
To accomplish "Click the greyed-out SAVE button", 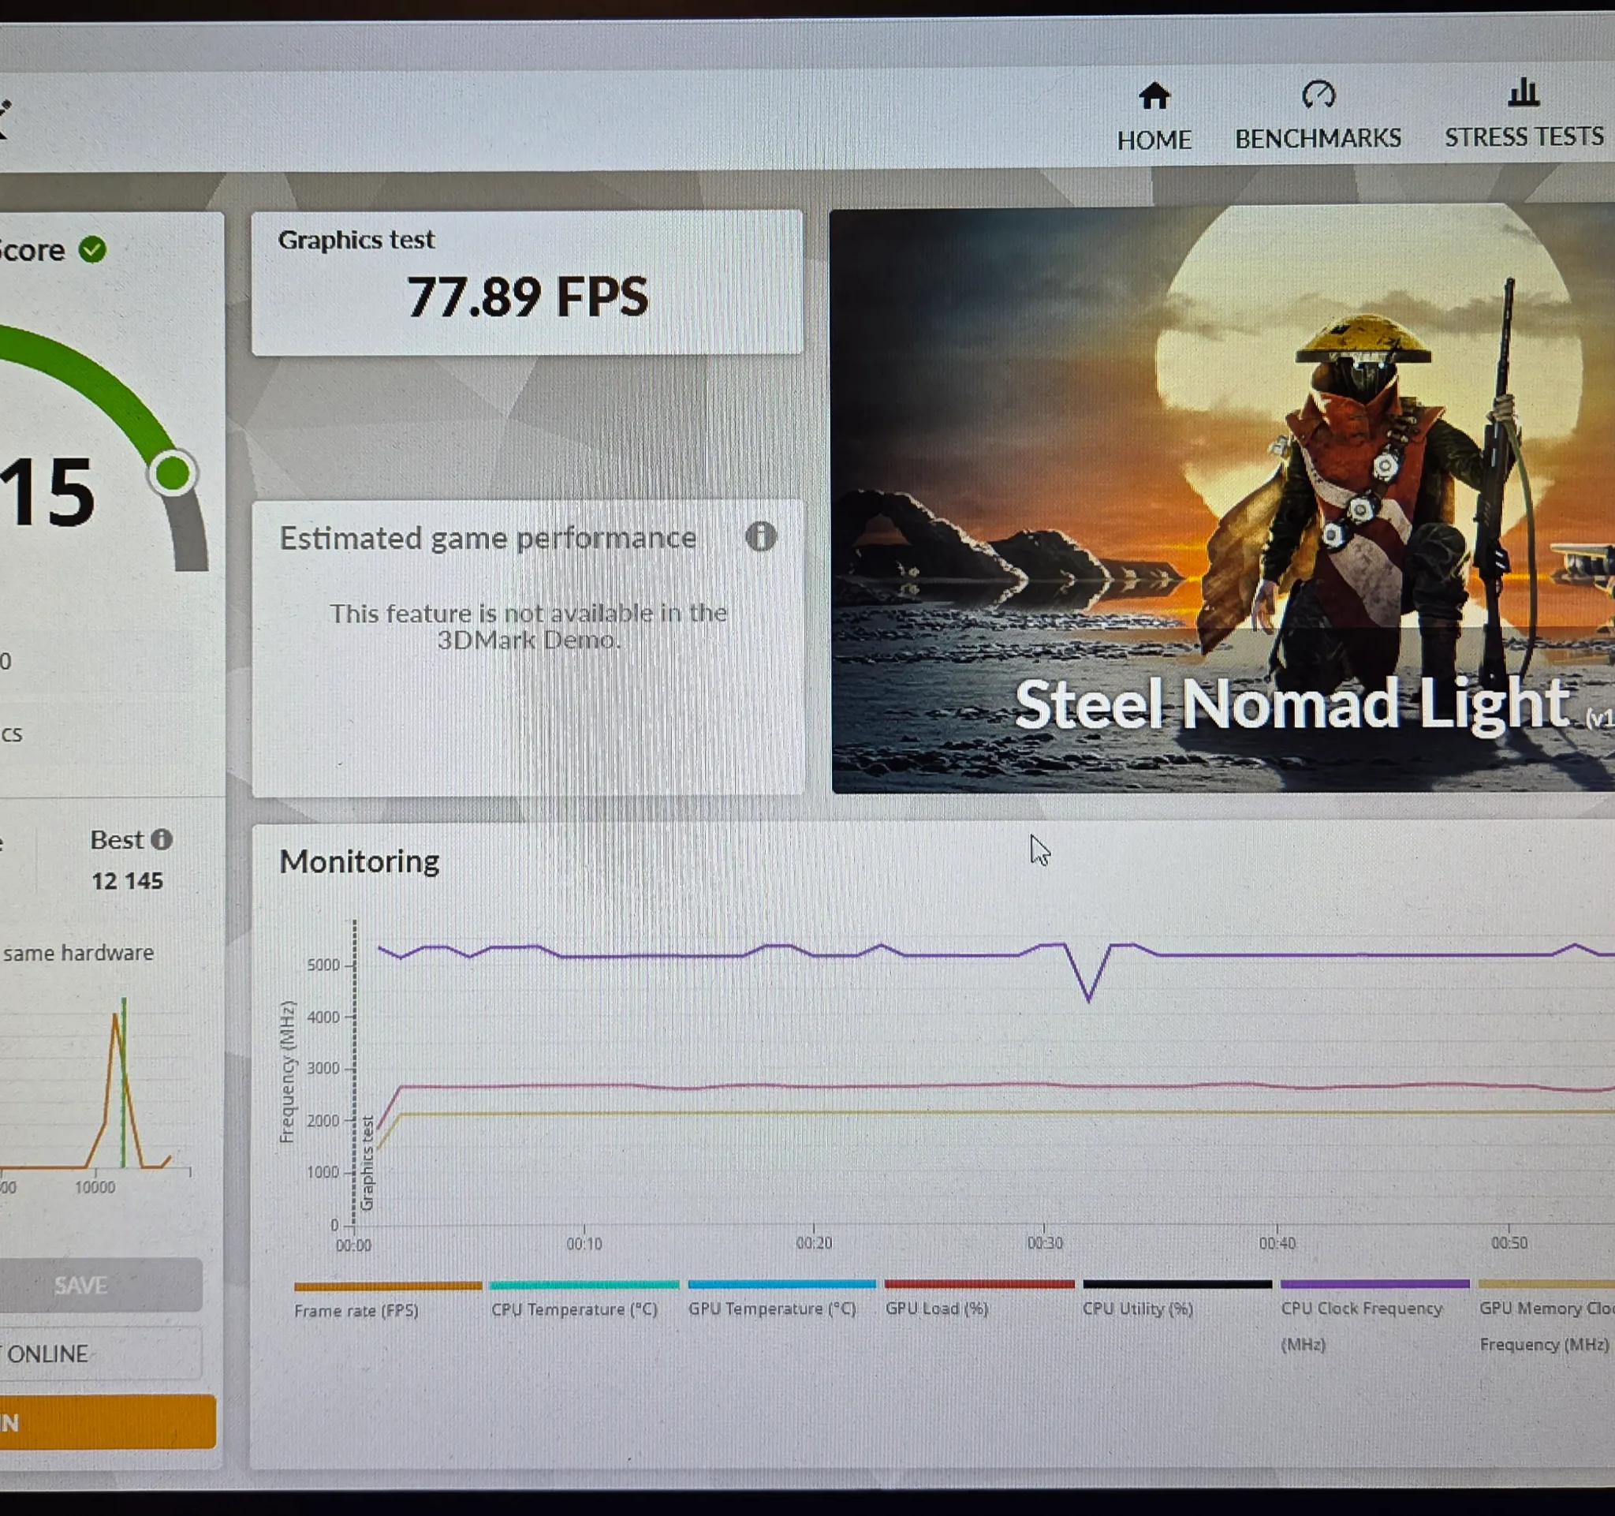I will pos(101,1284).
